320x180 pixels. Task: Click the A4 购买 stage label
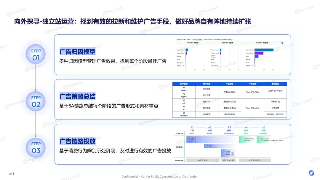246,129
